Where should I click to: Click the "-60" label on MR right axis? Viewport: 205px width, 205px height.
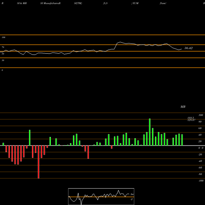pos(200,168)
